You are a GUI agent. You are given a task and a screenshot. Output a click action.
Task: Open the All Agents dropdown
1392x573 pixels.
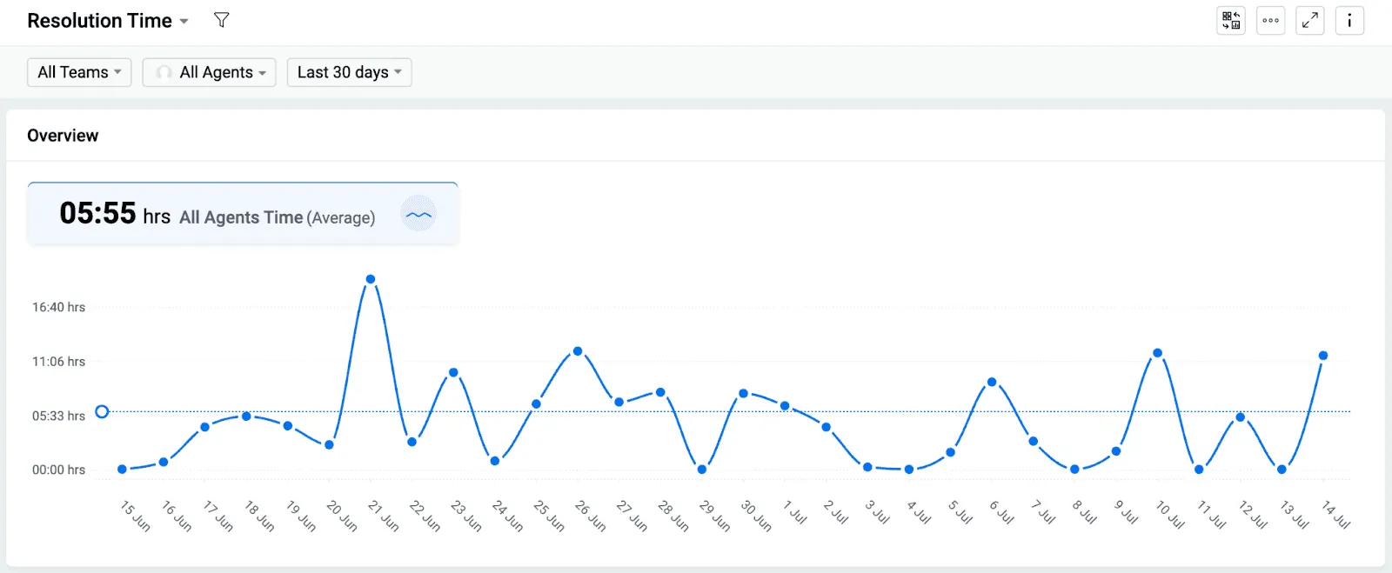[x=210, y=72]
